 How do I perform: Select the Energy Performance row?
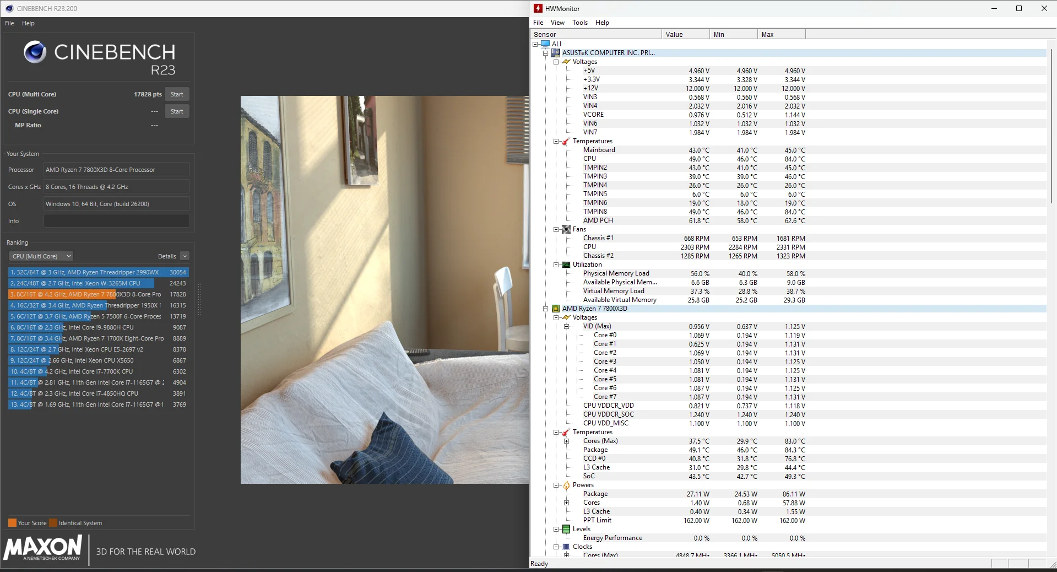[x=694, y=538]
